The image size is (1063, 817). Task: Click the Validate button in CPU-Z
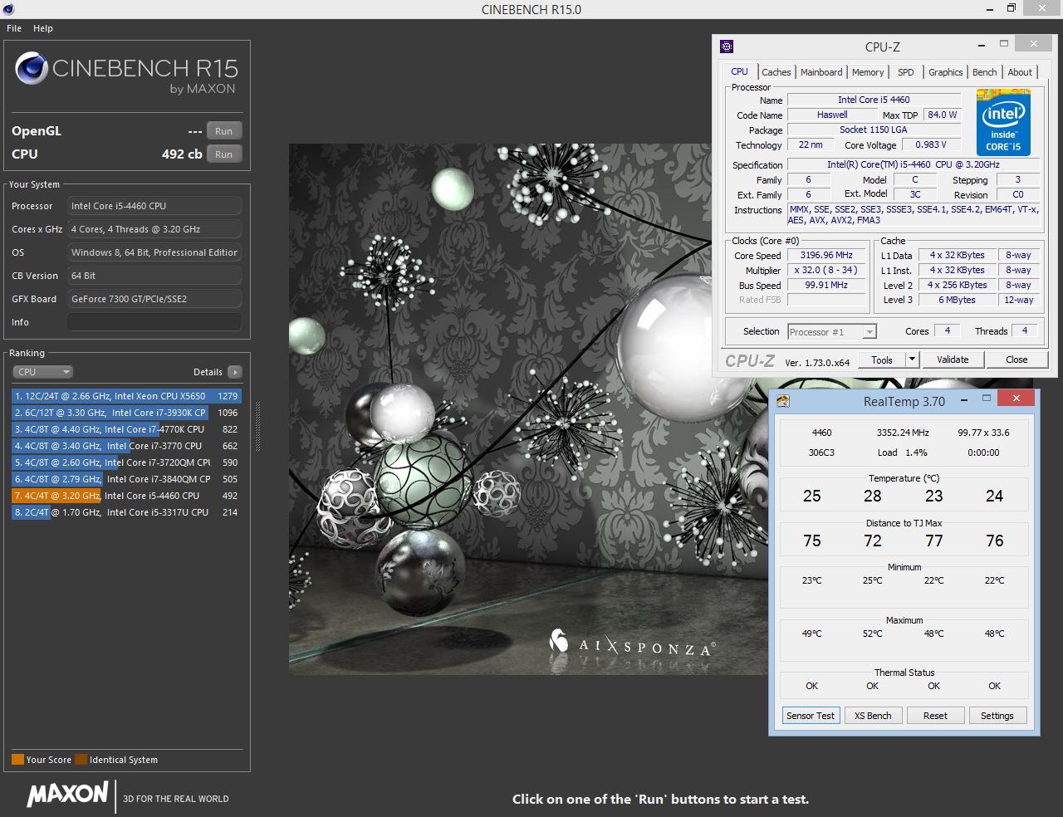tap(953, 360)
